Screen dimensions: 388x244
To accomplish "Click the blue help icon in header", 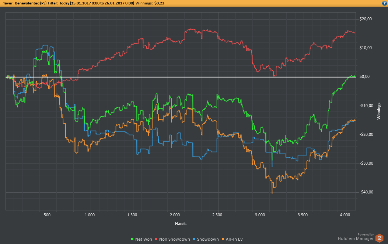I will pyautogui.click(x=385, y=3).
